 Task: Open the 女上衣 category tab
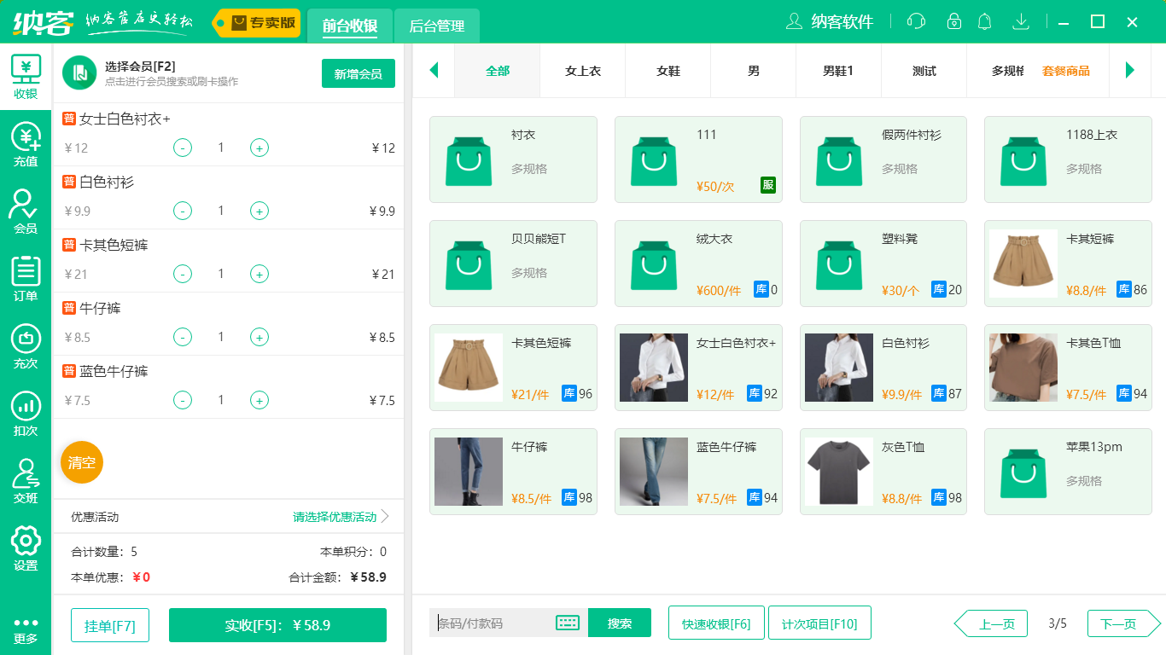point(582,71)
